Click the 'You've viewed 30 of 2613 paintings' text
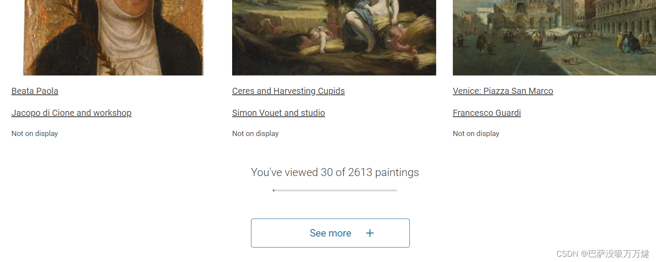Screen dimensions: 656x262 (335, 172)
